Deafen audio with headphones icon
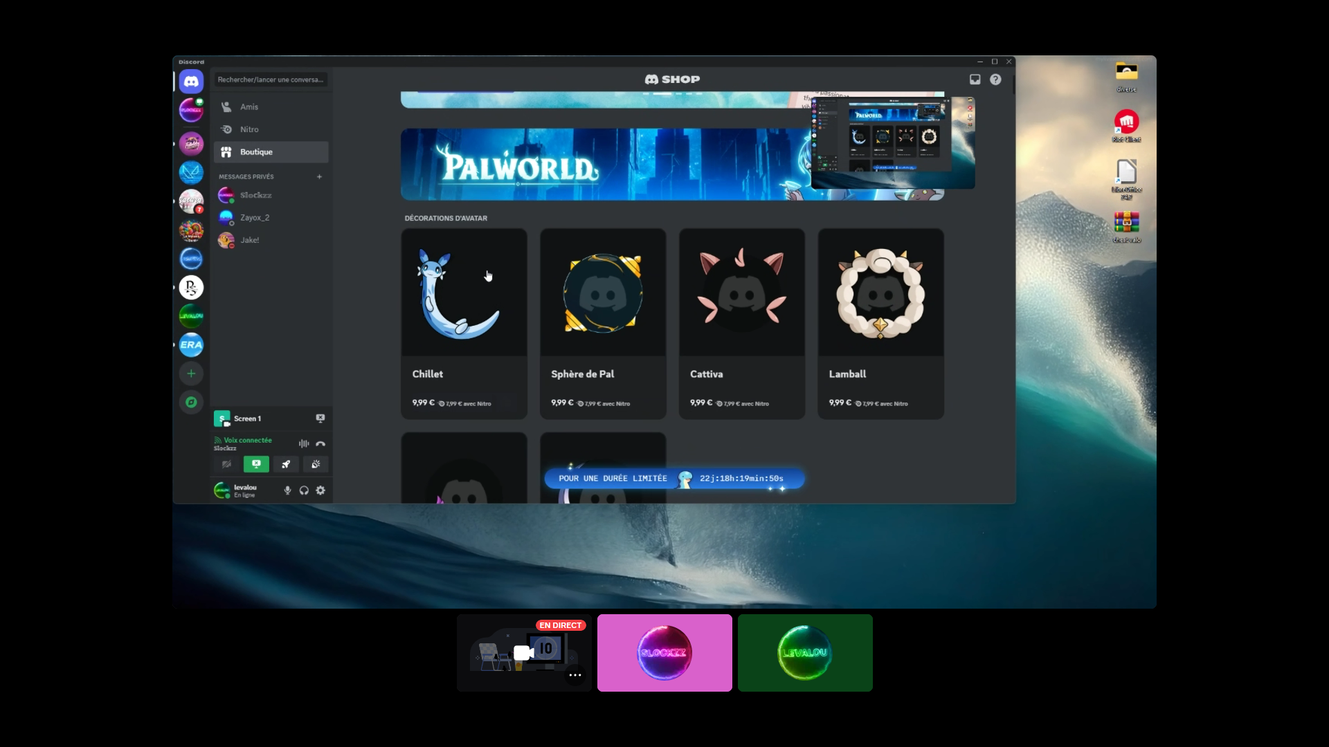 [304, 490]
